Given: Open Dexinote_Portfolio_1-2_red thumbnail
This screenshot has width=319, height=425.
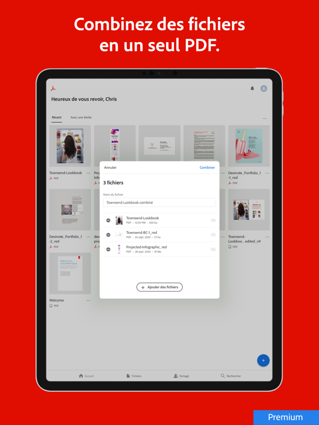Looking at the screenshot, I should tap(70, 210).
